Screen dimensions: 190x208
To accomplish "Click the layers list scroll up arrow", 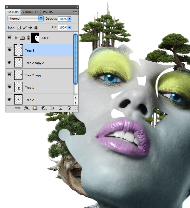I will [x=75, y=98].
